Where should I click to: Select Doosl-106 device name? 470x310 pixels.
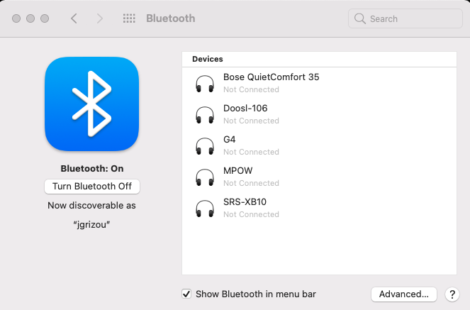(x=245, y=109)
